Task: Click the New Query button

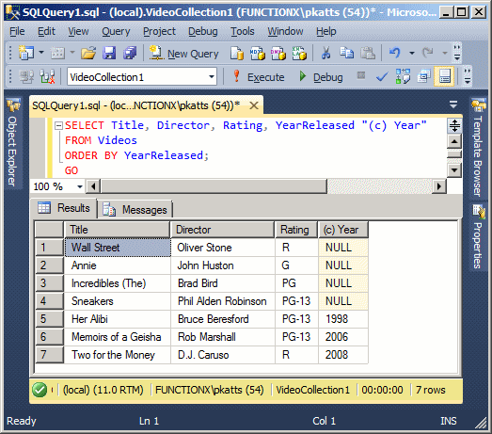Action: (x=183, y=54)
